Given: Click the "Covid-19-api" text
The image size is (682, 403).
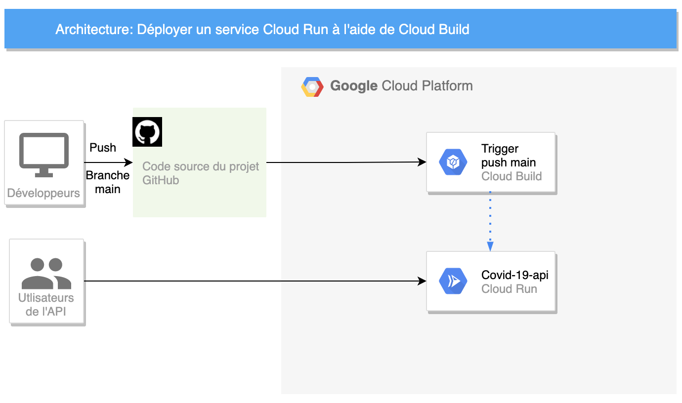Looking at the screenshot, I should point(515,275).
